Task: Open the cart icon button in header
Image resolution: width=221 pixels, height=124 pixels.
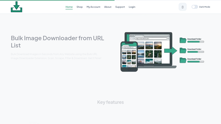Action: pyautogui.click(x=182, y=7)
